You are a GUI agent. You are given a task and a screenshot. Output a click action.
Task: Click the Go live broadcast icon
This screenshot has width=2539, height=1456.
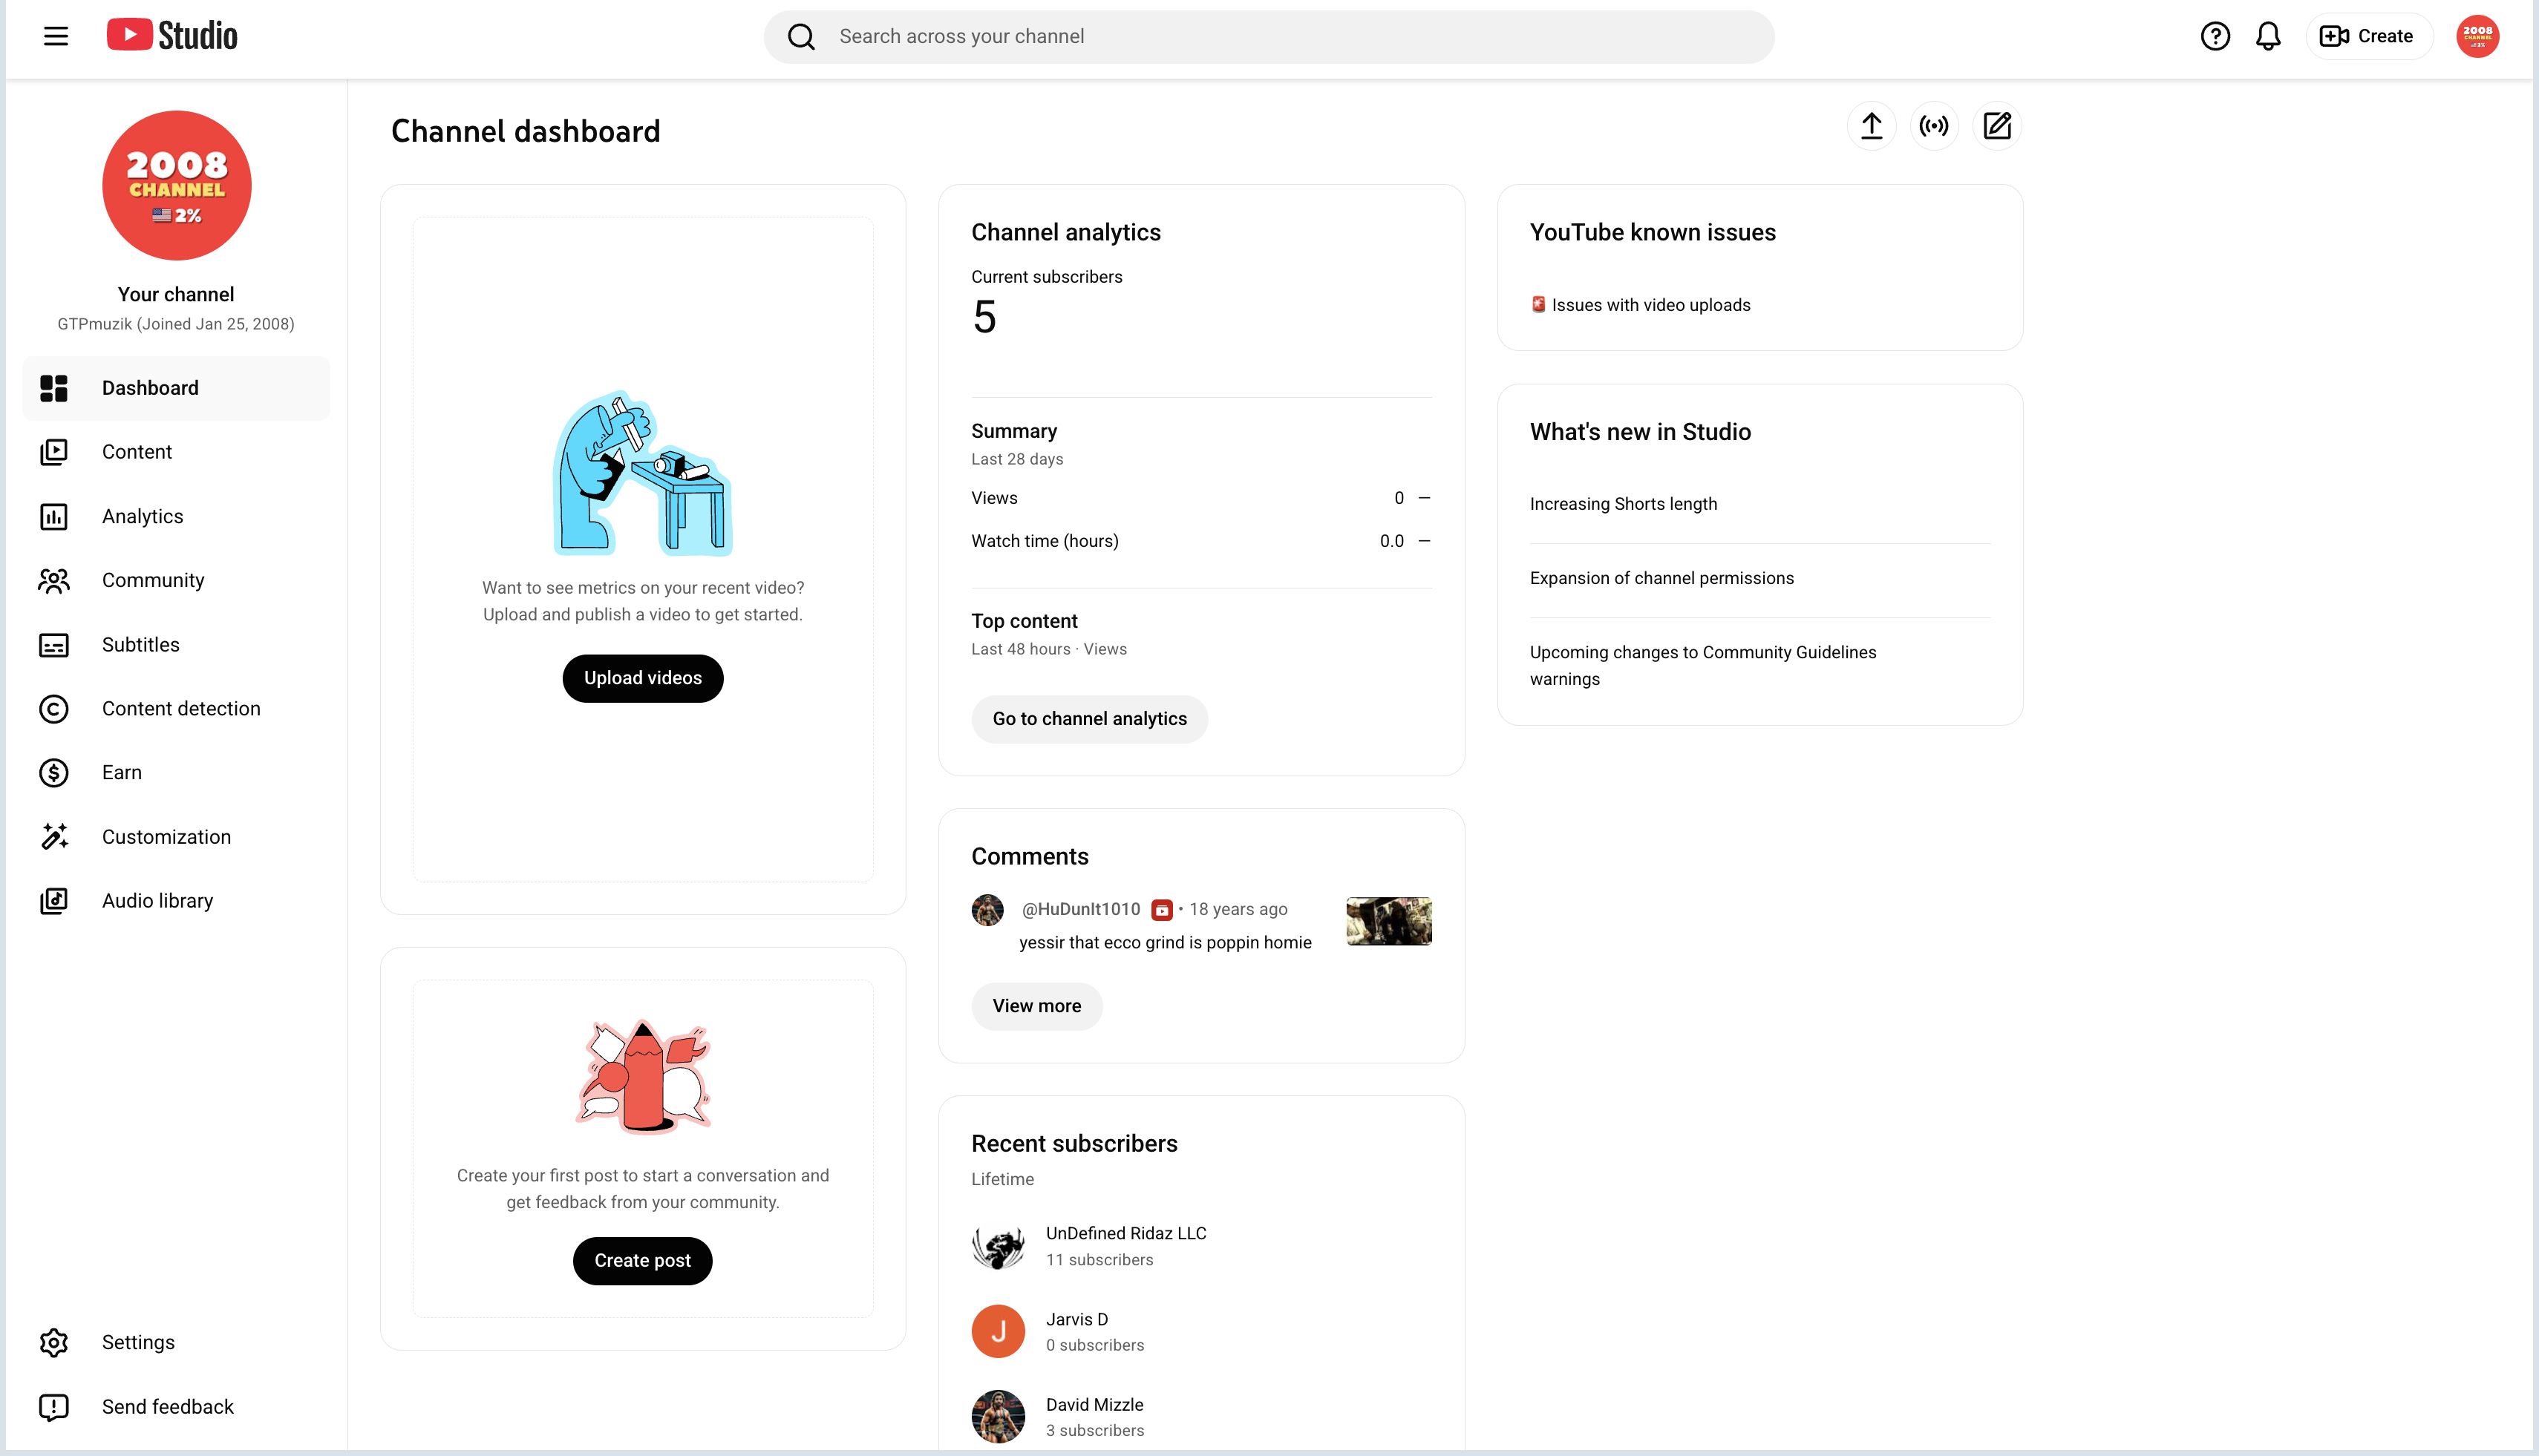point(1934,126)
